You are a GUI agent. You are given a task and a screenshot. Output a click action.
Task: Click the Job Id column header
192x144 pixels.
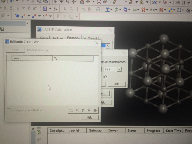[77, 130]
